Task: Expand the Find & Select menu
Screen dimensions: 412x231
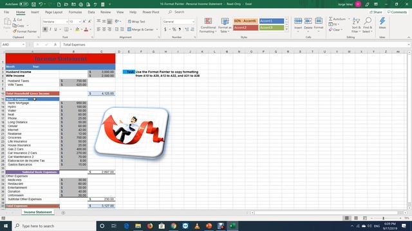Action: tap(368, 25)
